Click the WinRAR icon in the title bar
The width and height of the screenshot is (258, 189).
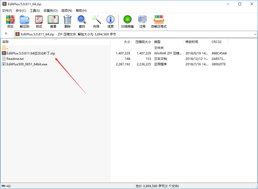[x=4, y=4]
